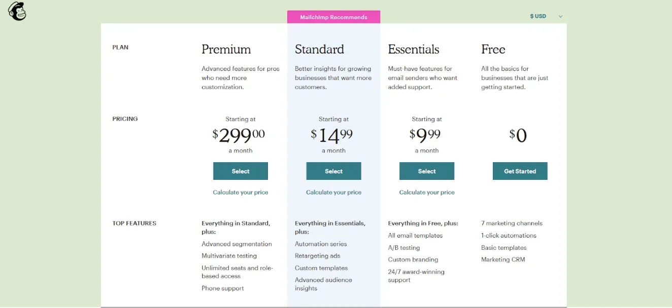Choose the Standard plan Select button

pyautogui.click(x=333, y=171)
